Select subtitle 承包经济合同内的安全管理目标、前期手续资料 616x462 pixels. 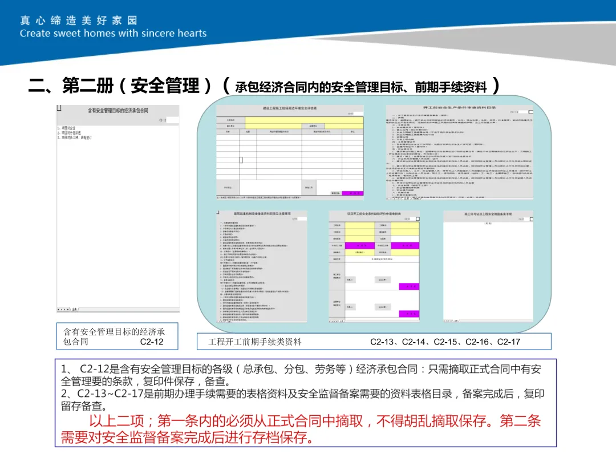coord(360,87)
